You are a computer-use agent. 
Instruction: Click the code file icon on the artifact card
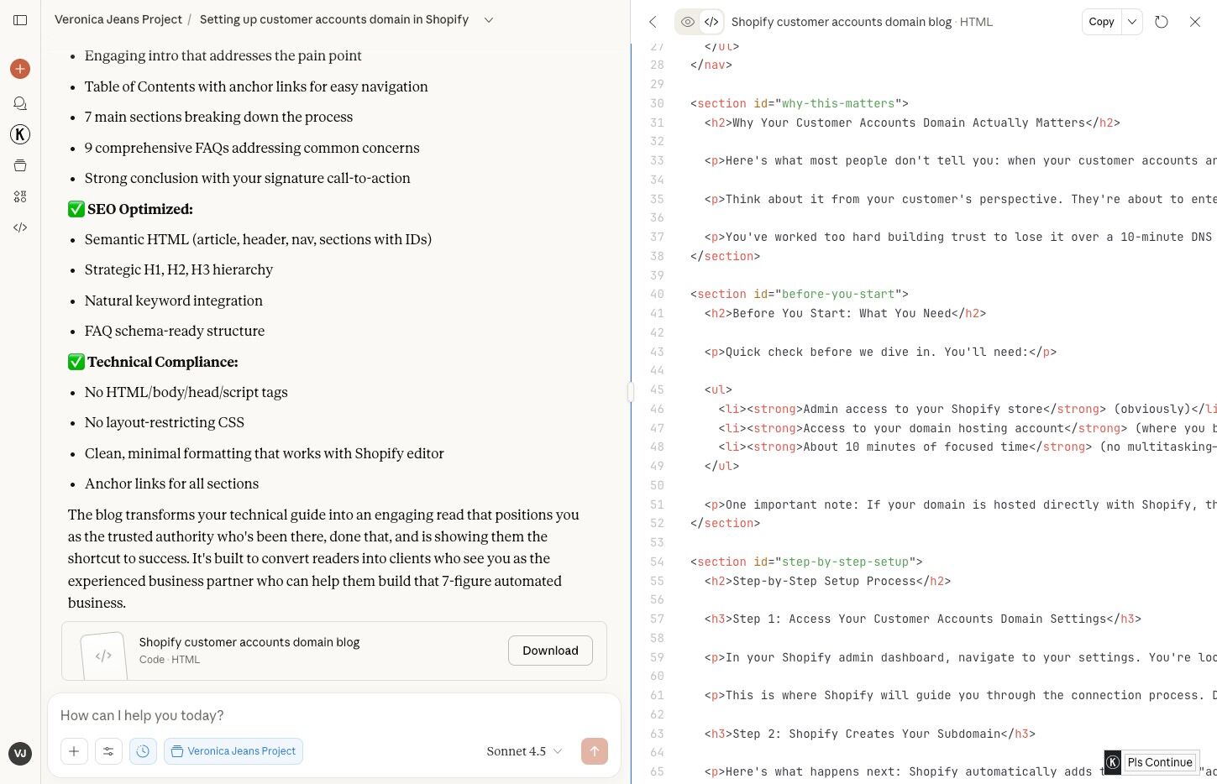[x=103, y=656]
